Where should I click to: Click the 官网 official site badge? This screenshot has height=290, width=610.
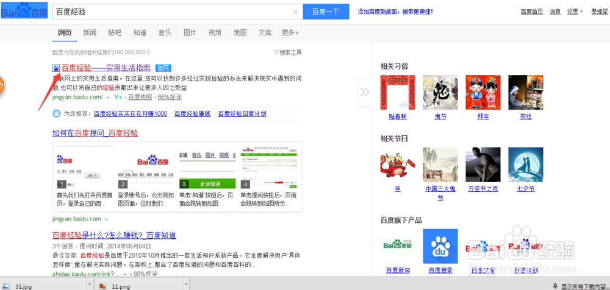click(163, 68)
